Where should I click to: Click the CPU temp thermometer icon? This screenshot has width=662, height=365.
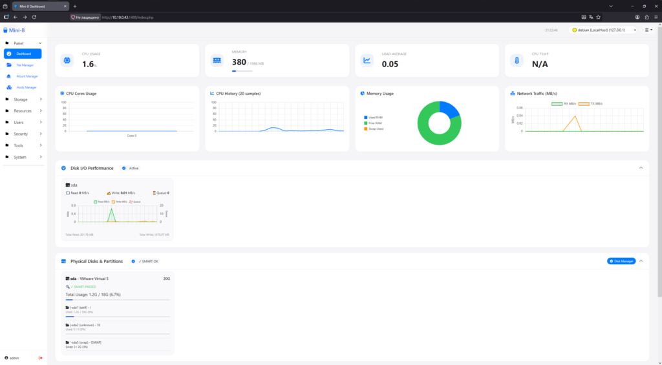pos(517,60)
